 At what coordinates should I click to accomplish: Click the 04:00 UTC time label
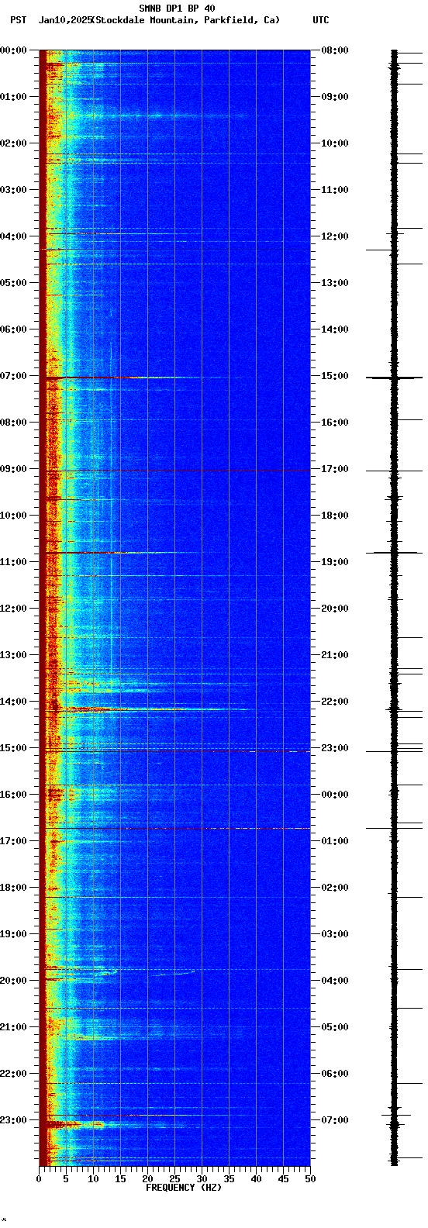click(x=335, y=981)
